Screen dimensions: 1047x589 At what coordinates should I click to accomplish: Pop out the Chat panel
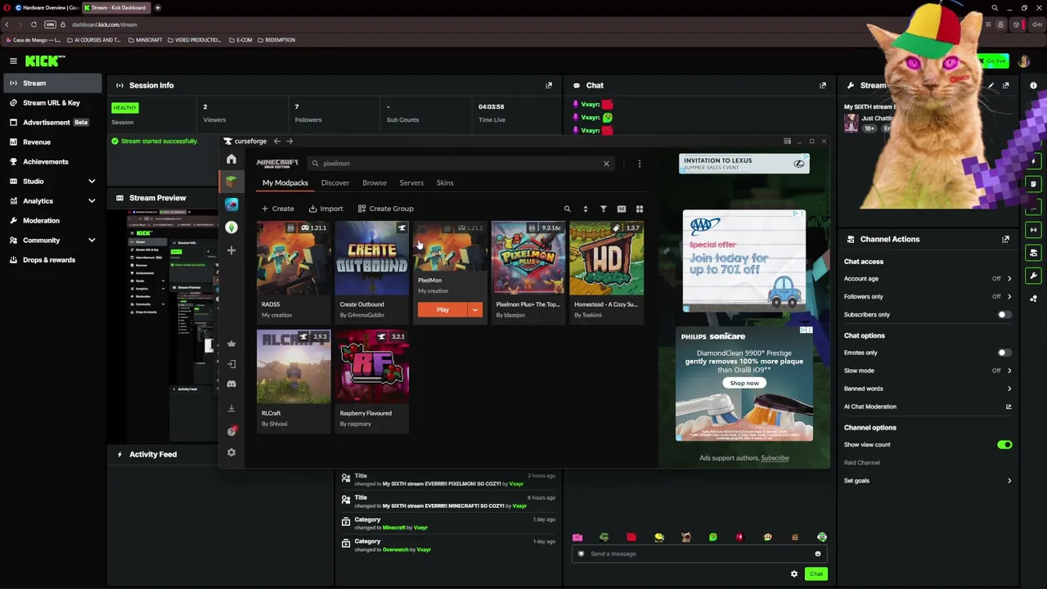coord(823,85)
